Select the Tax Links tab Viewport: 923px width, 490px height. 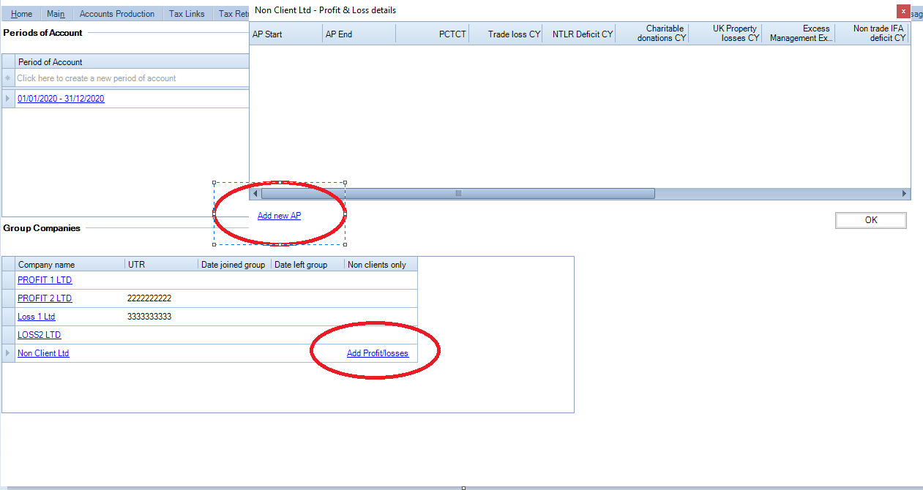pyautogui.click(x=187, y=14)
